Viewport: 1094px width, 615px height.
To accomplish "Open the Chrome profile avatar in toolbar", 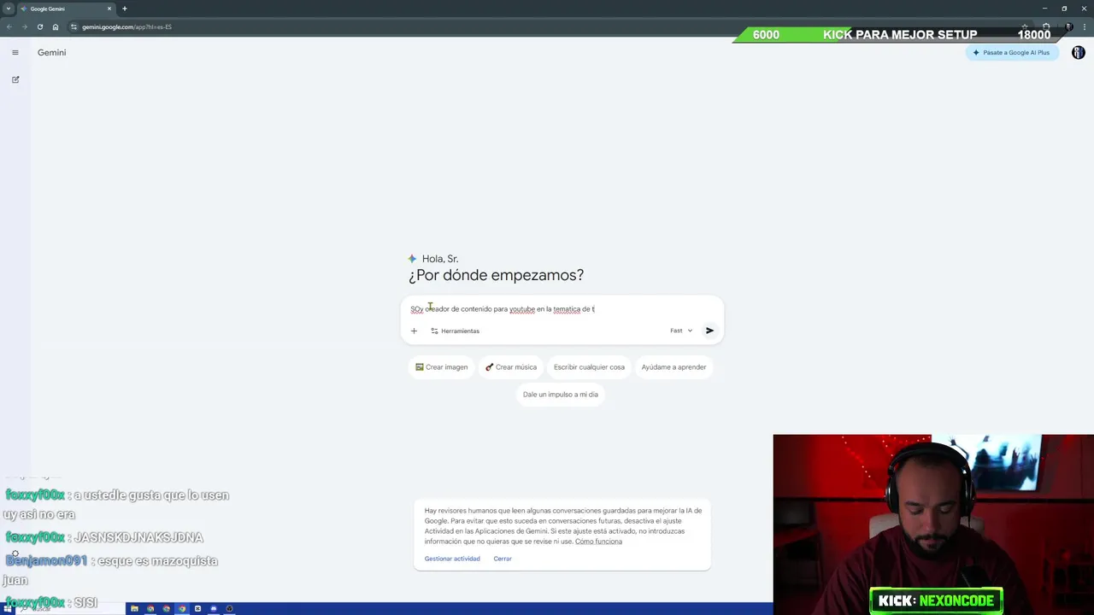I will click(x=1068, y=26).
